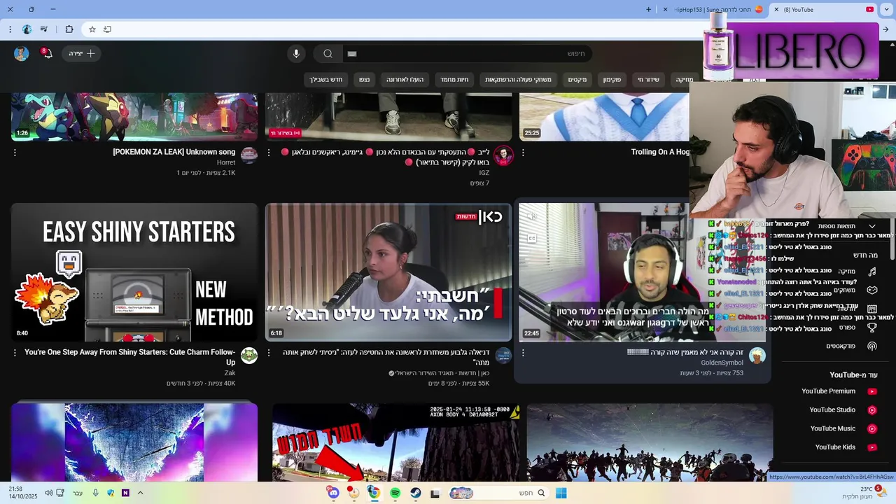Open the Zak channel avatar
The height and width of the screenshot is (504, 896).
[x=249, y=356]
